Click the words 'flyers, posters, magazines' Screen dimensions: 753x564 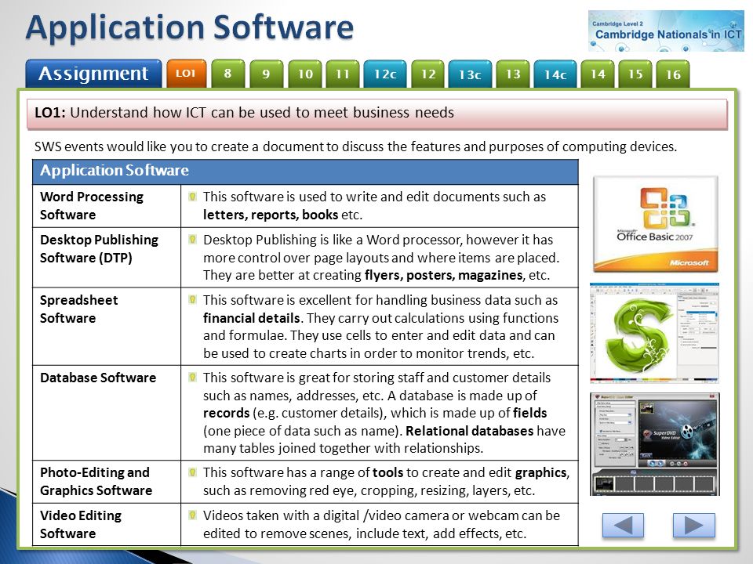444,275
